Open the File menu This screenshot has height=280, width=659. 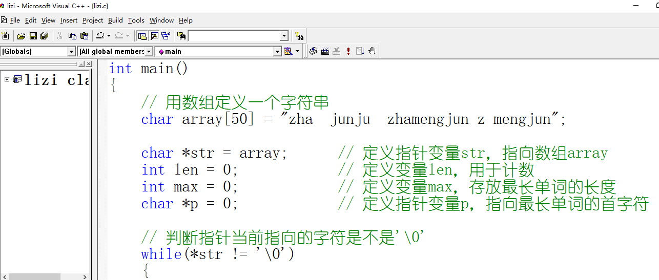[x=15, y=20]
